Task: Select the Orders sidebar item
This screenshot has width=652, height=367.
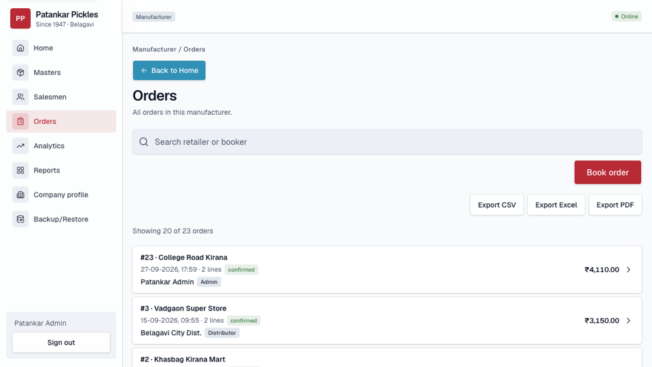Action: click(61, 122)
